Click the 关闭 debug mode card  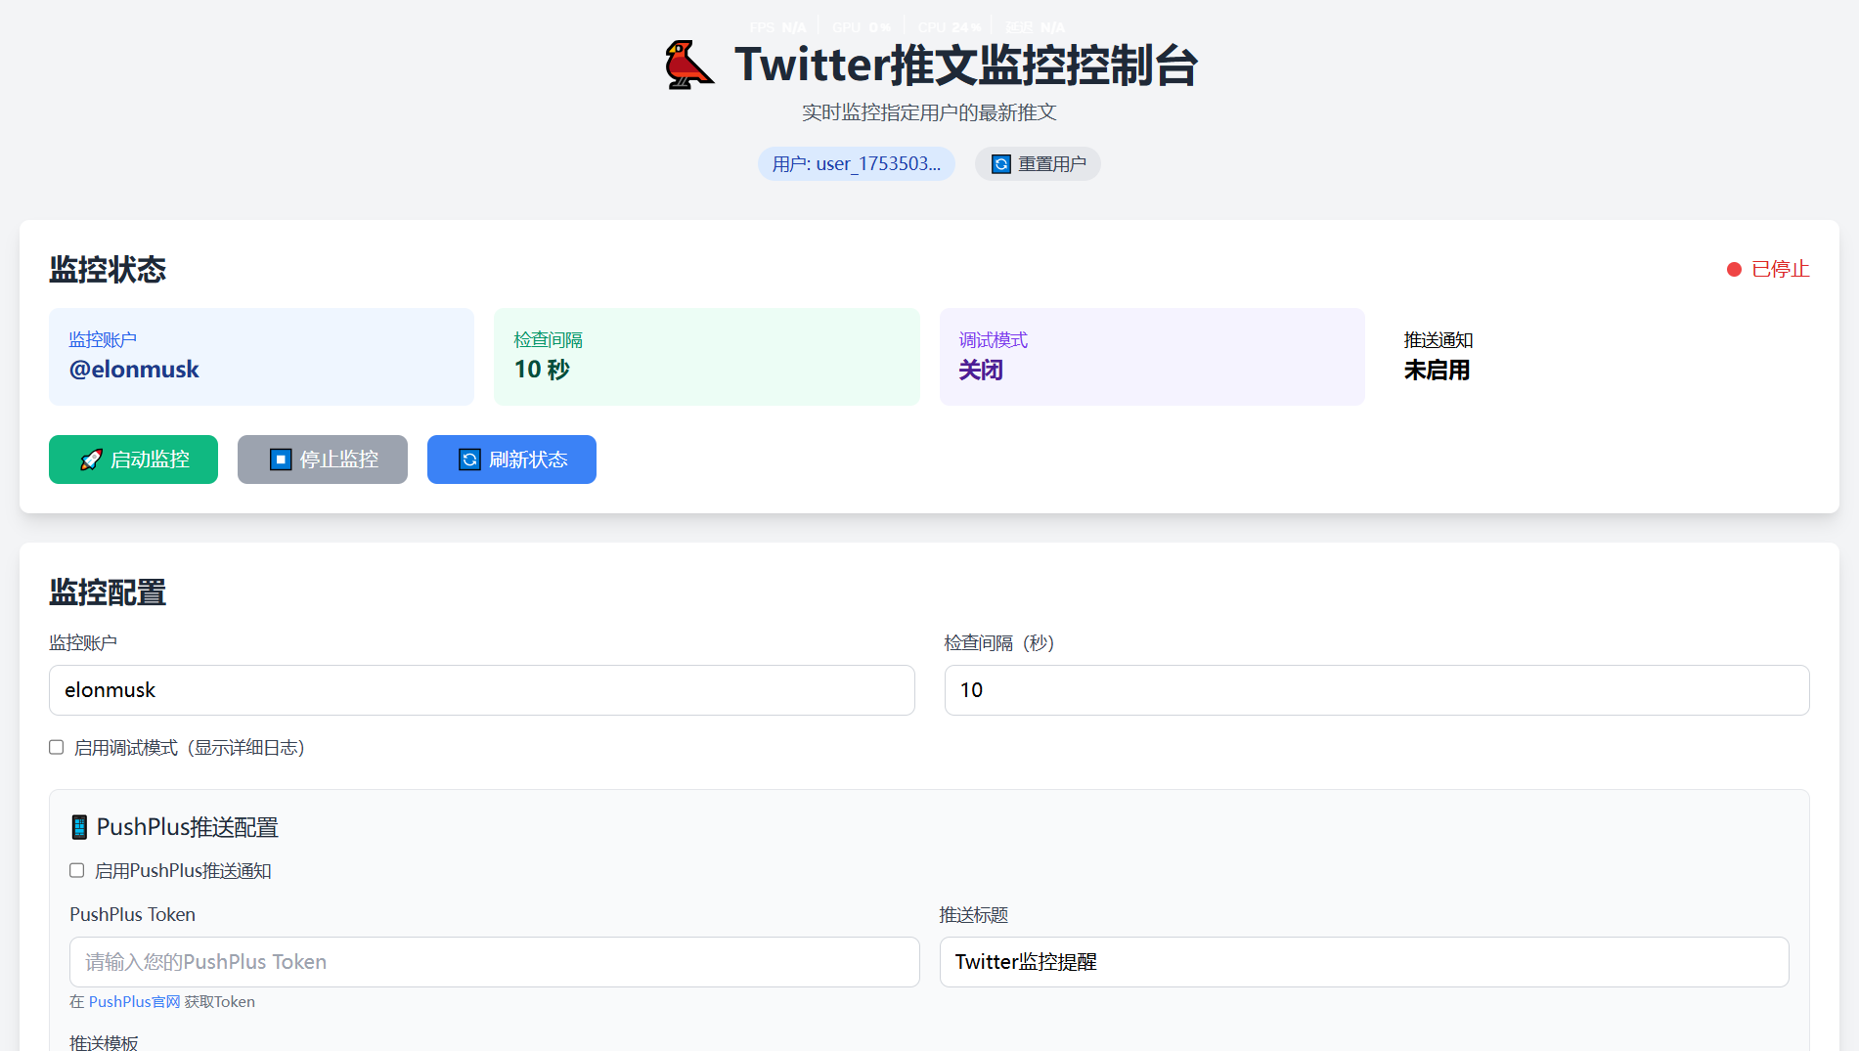pyautogui.click(x=1152, y=357)
